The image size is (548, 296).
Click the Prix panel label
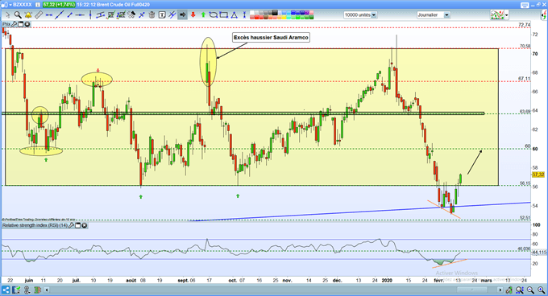coord(6,24)
